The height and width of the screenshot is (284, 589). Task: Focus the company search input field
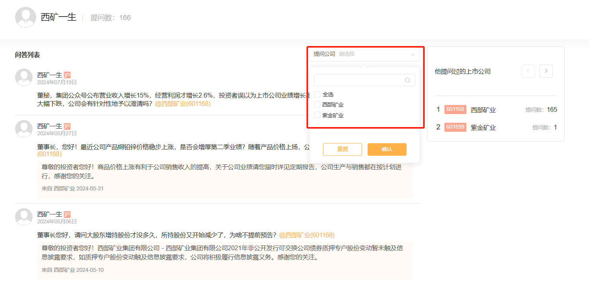pyautogui.click(x=364, y=80)
